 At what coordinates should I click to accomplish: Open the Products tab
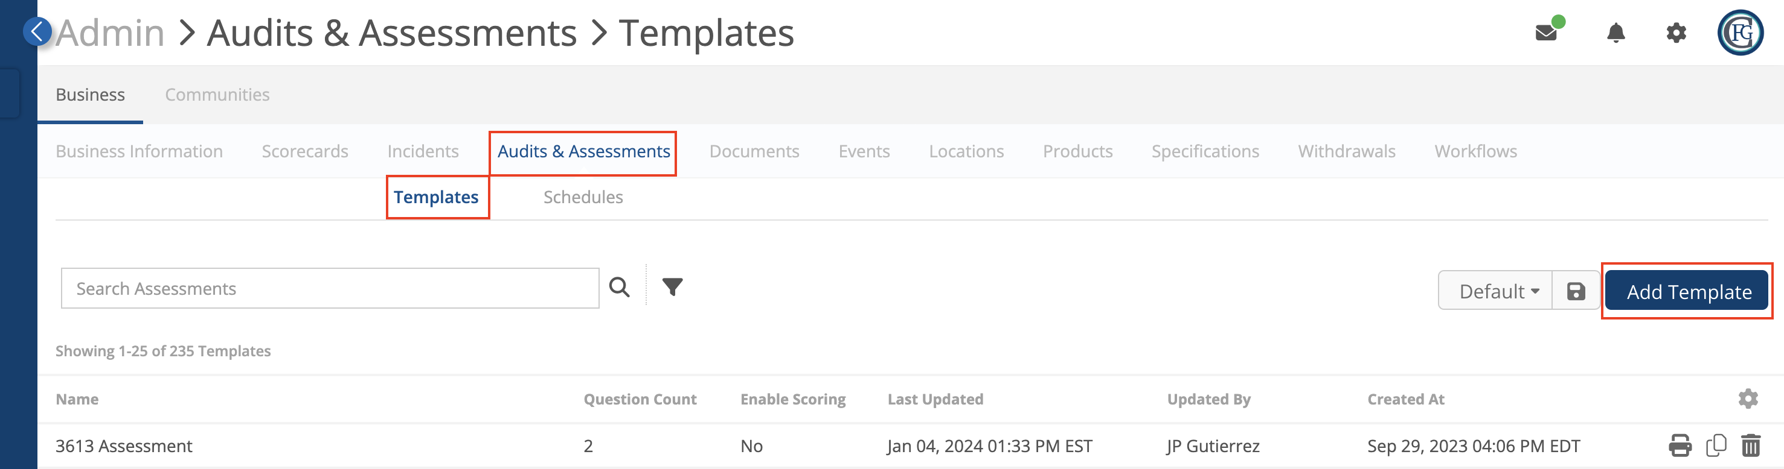click(x=1077, y=151)
